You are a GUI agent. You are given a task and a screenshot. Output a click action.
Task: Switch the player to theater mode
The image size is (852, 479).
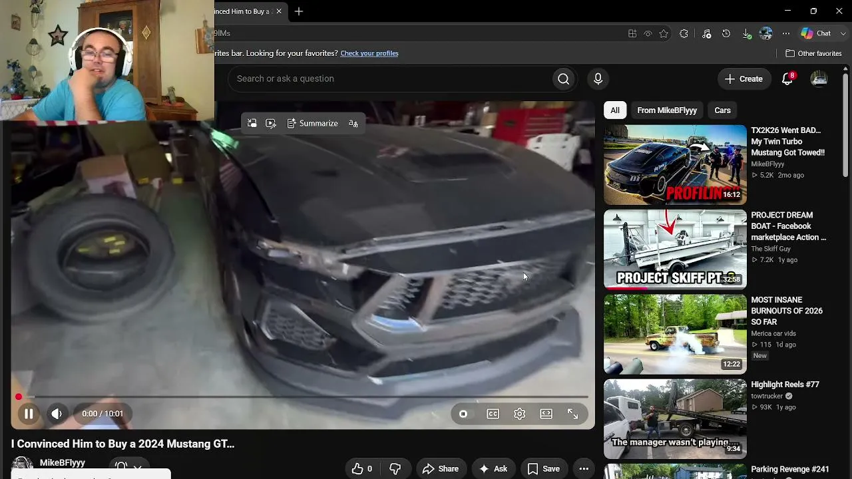(546, 414)
